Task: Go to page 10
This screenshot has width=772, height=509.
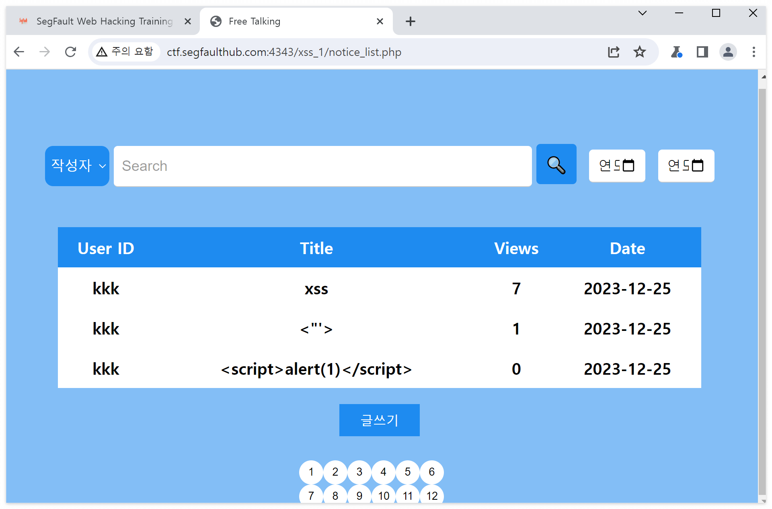Action: [384, 495]
